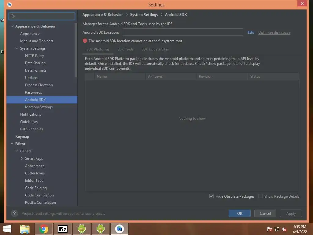Sort table by API Level column
Image resolution: width=313 pixels, height=235 pixels.
(171, 76)
